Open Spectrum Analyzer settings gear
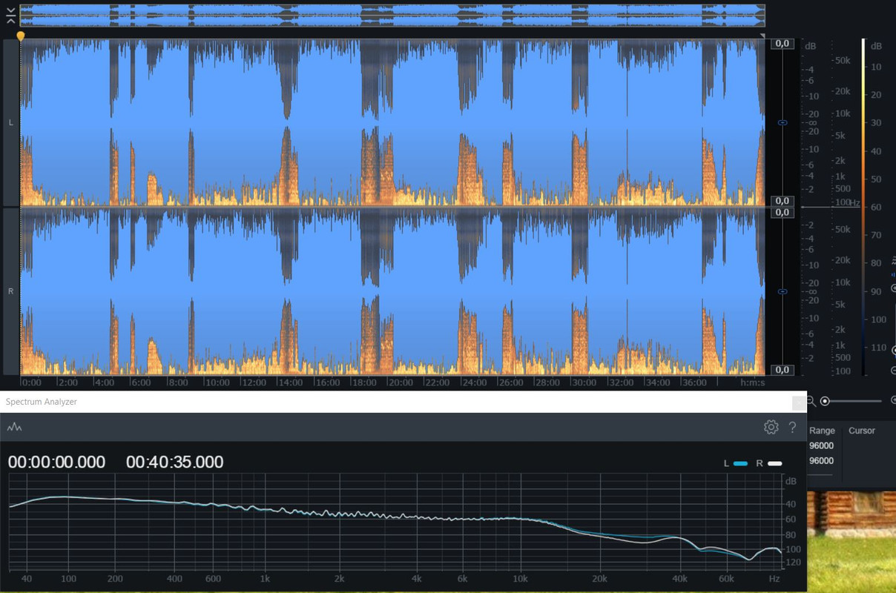This screenshot has height=593, width=896. 771,427
